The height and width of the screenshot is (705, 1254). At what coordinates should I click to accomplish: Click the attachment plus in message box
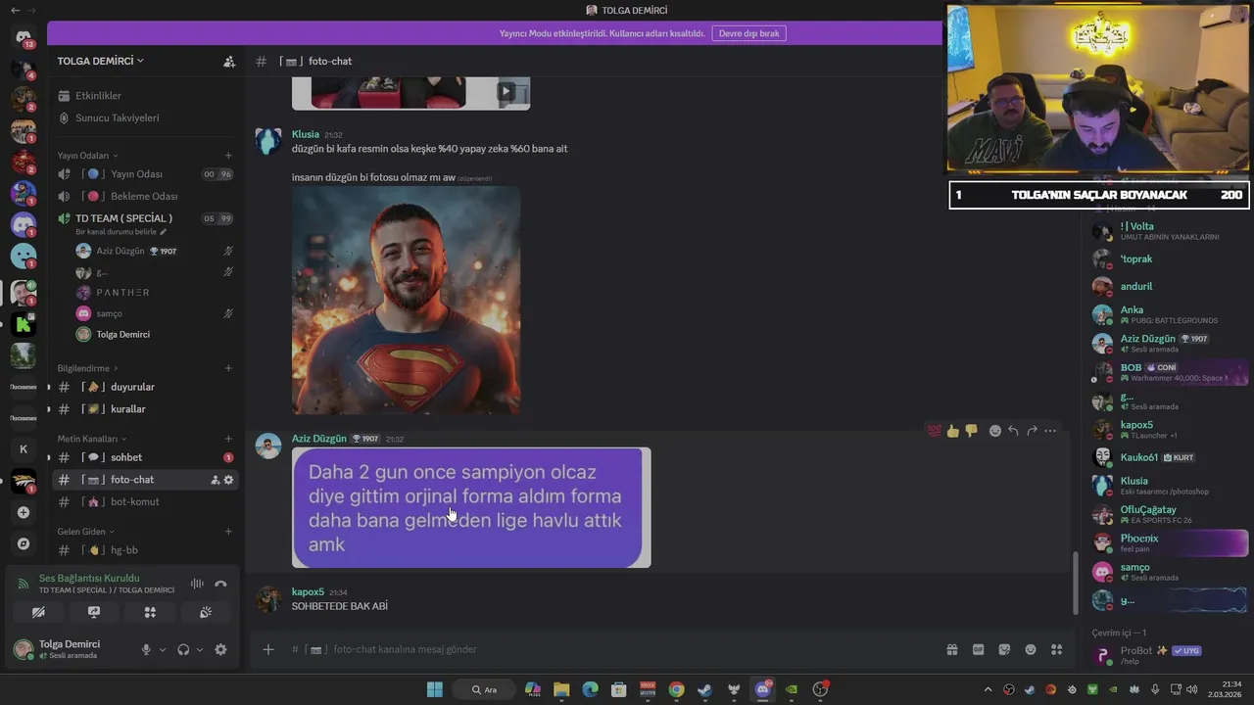click(268, 649)
